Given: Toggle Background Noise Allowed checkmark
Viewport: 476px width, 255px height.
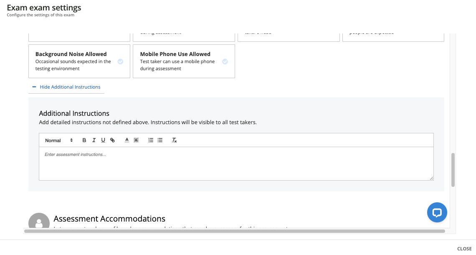Looking at the screenshot, I should 120,61.
